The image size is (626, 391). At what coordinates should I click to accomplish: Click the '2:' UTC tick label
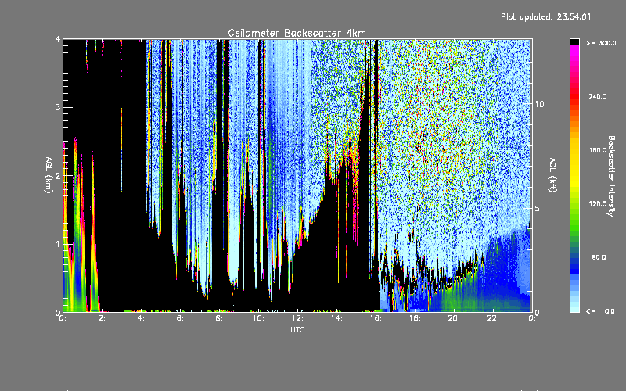pos(103,318)
